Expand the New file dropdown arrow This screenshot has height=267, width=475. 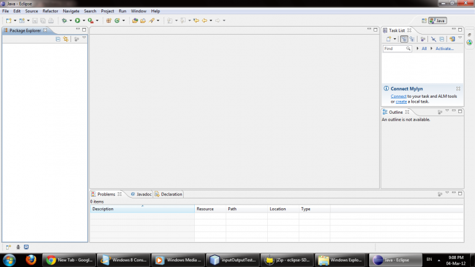[14, 20]
